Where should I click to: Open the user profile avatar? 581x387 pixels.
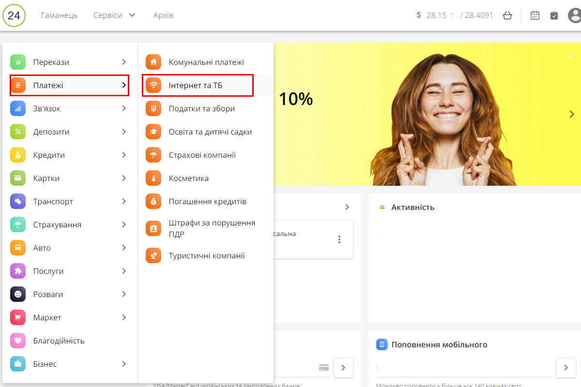point(575,15)
